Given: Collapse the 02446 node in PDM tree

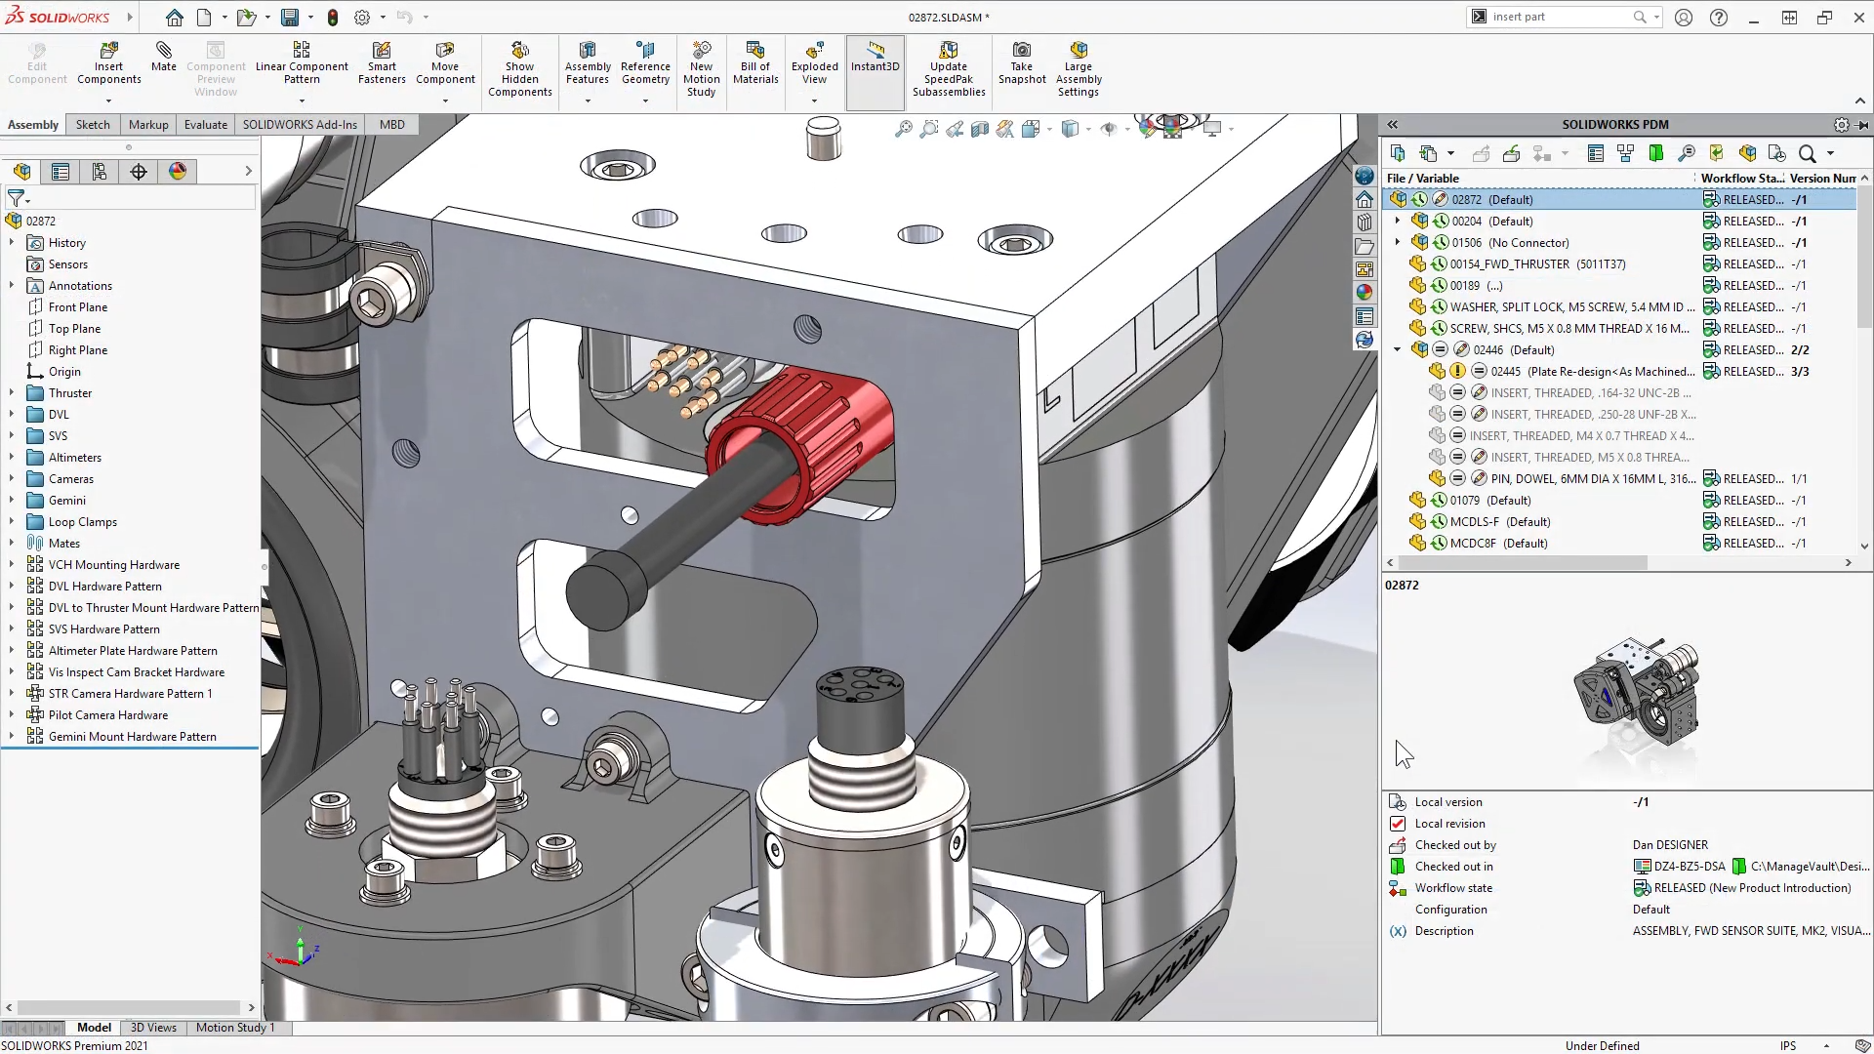Looking at the screenshot, I should [x=1397, y=350].
